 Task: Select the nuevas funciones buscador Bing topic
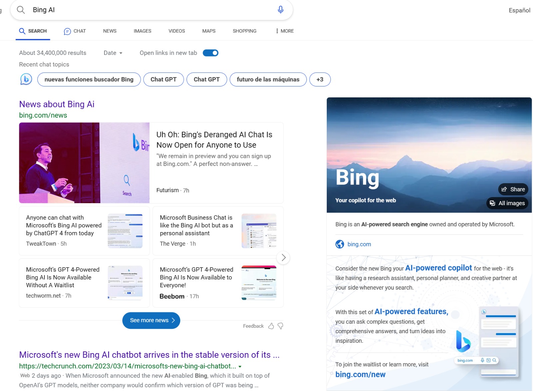pos(89,79)
